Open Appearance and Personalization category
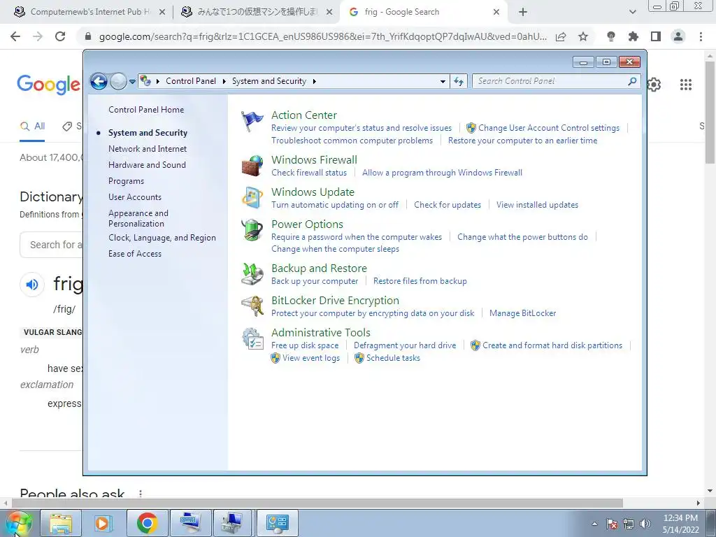Viewport: 716px width, 537px height. (138, 218)
